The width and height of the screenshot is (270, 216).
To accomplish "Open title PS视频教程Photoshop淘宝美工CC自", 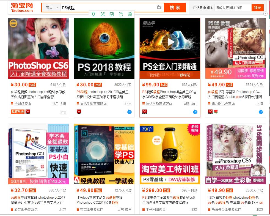I will pyautogui.click(x=169, y=92).
